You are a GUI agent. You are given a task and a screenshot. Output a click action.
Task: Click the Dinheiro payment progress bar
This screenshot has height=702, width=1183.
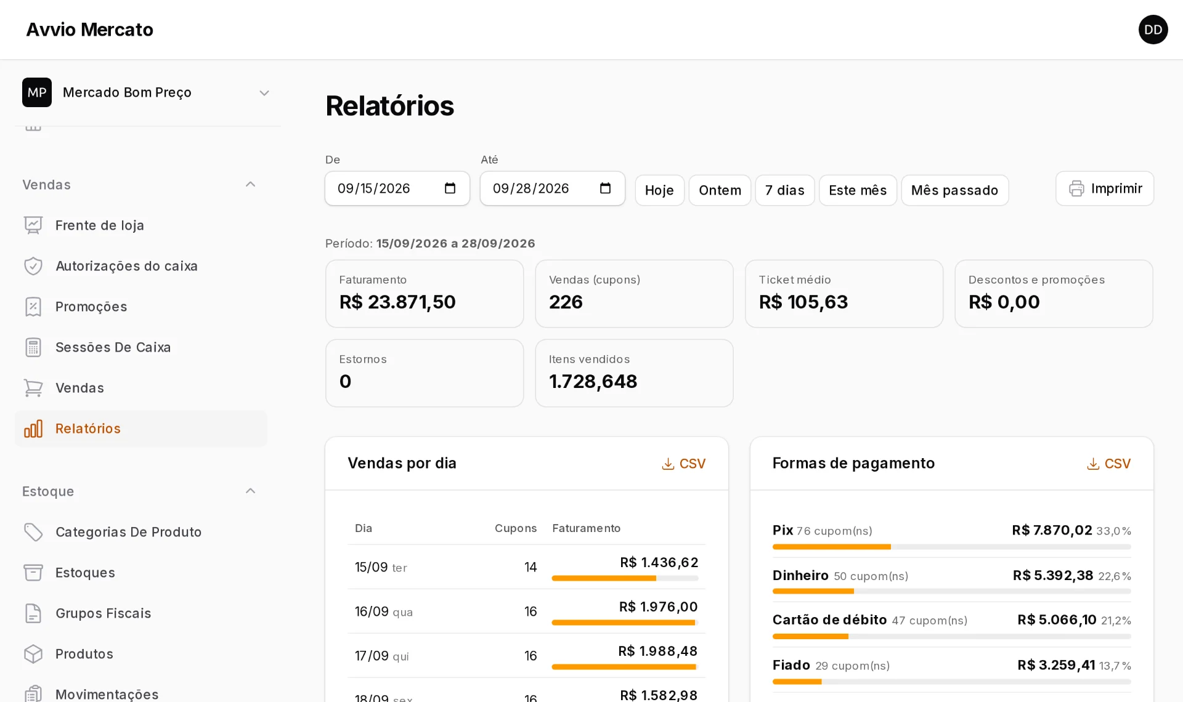[x=951, y=591]
